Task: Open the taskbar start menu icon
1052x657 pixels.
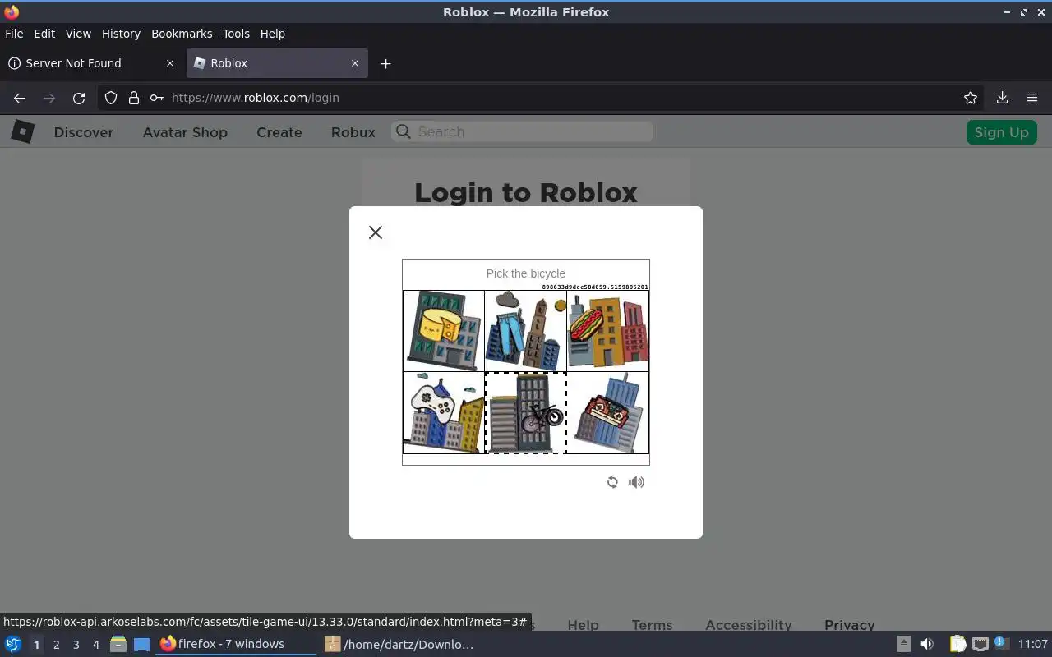Action: click(x=13, y=644)
